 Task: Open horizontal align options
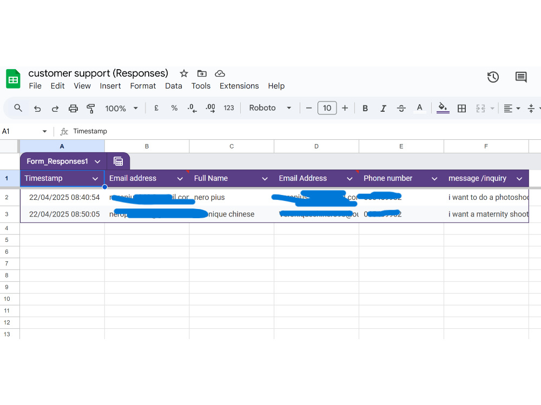pos(512,109)
